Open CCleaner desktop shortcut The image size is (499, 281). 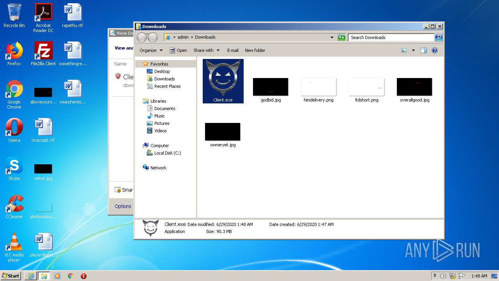(14, 207)
